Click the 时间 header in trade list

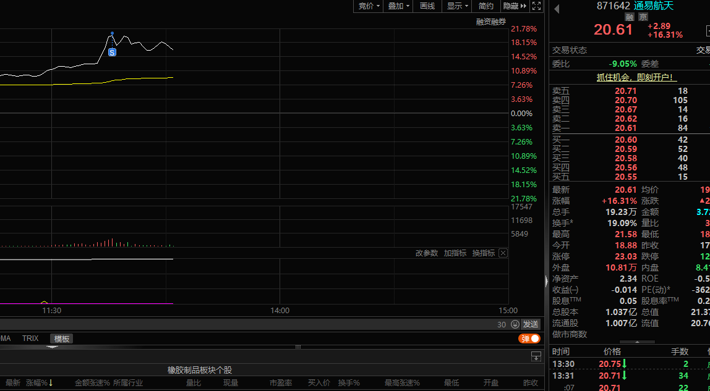coord(560,351)
